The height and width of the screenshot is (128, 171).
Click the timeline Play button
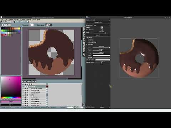[x=29, y=81]
